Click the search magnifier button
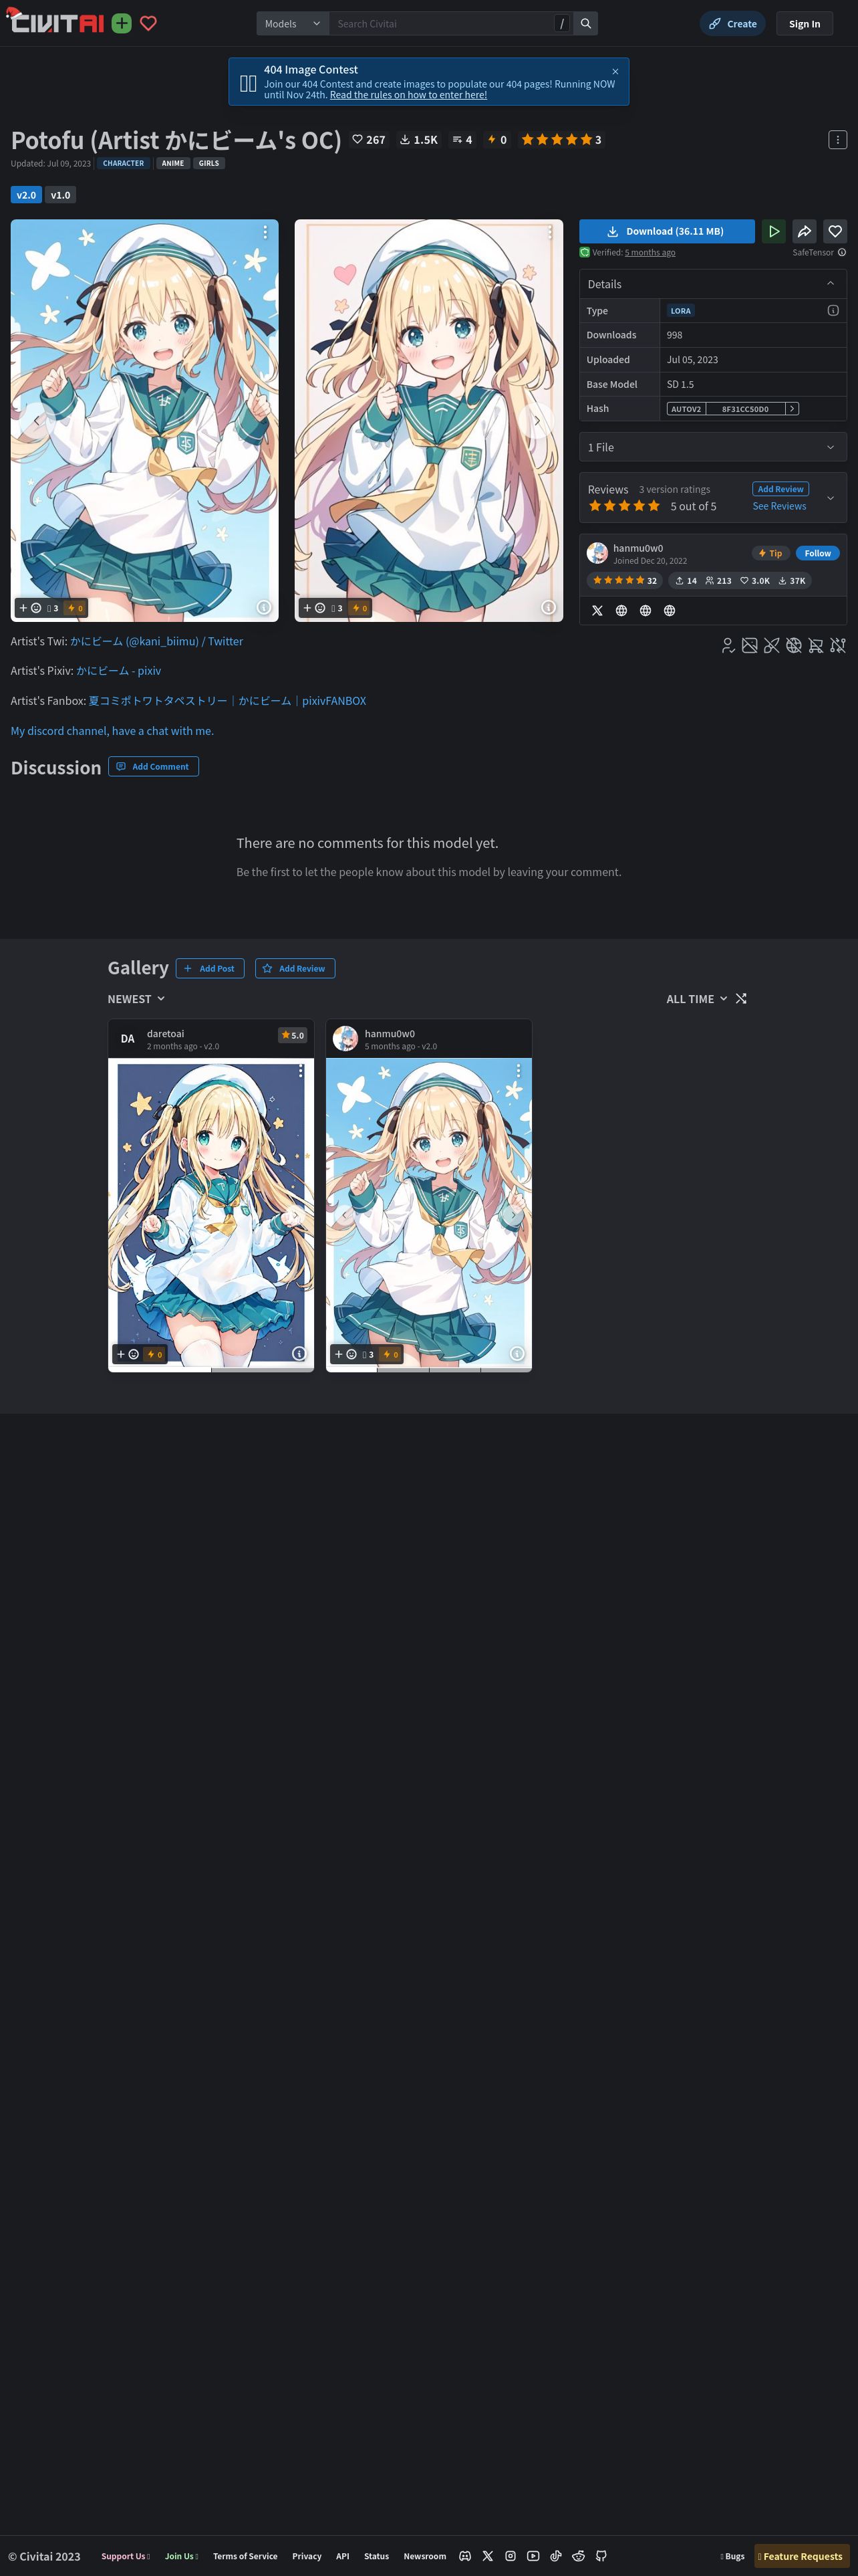858x2576 pixels. coord(586,23)
